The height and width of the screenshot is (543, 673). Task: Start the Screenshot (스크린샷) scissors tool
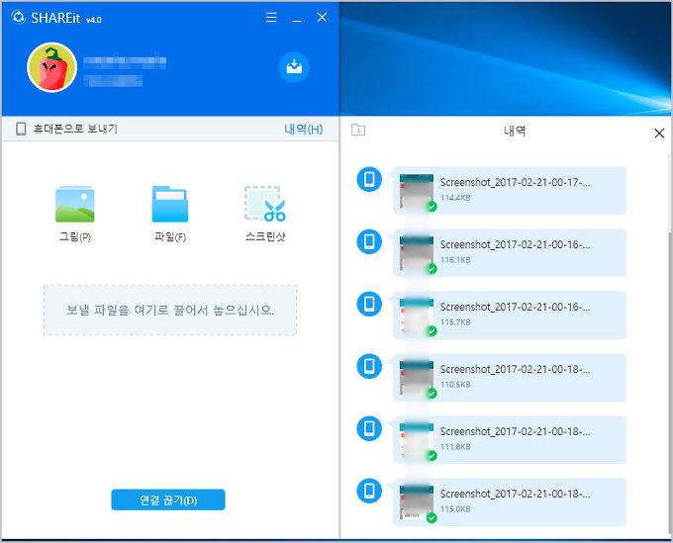point(264,204)
